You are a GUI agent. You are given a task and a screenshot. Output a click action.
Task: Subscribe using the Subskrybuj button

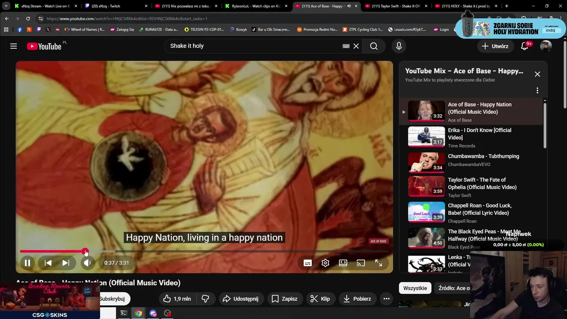click(x=115, y=299)
